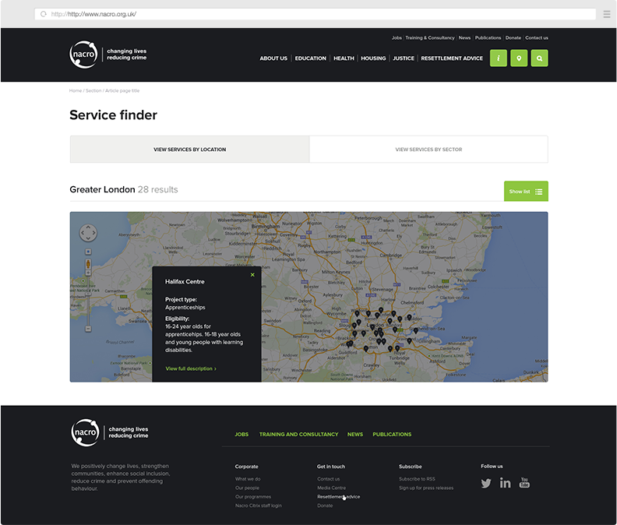Click View full description link
Viewport: 617px width, 525px height.
click(x=191, y=368)
